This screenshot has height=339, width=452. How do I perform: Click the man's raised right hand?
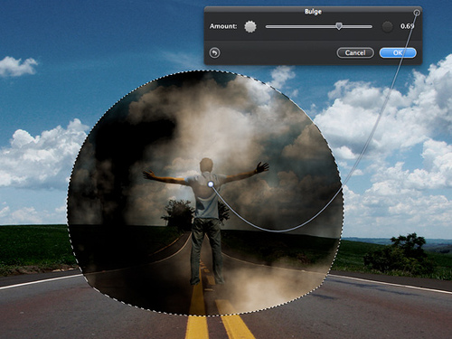(x=261, y=168)
